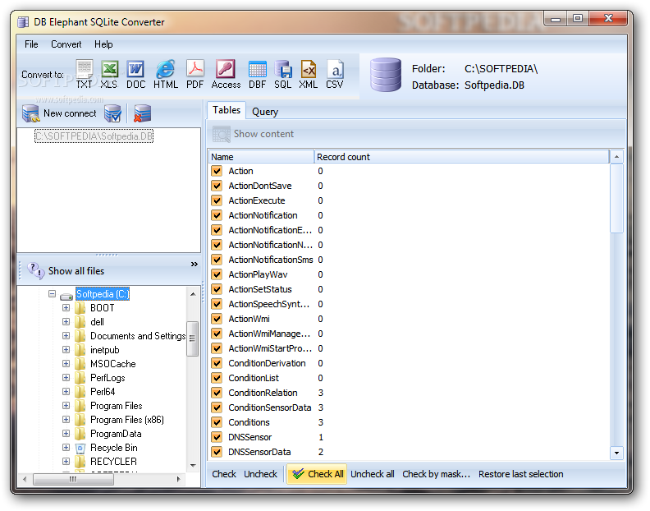
Task: Open Check by mask dialog
Action: (x=436, y=474)
